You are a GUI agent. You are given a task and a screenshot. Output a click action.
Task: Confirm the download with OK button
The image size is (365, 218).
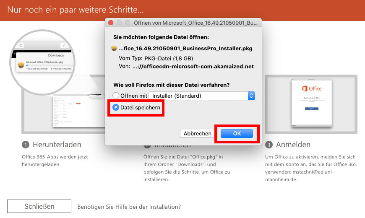[237, 134]
